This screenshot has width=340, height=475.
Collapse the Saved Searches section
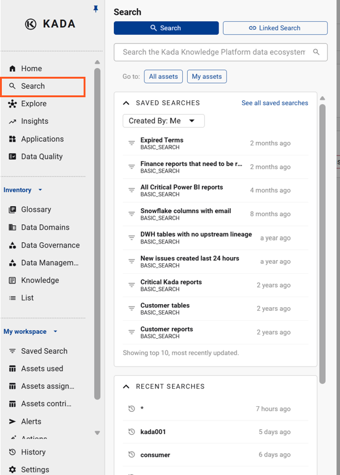(126, 103)
